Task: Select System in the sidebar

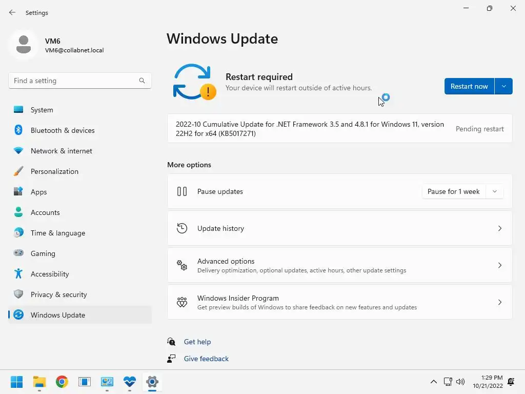Action: 80,110
